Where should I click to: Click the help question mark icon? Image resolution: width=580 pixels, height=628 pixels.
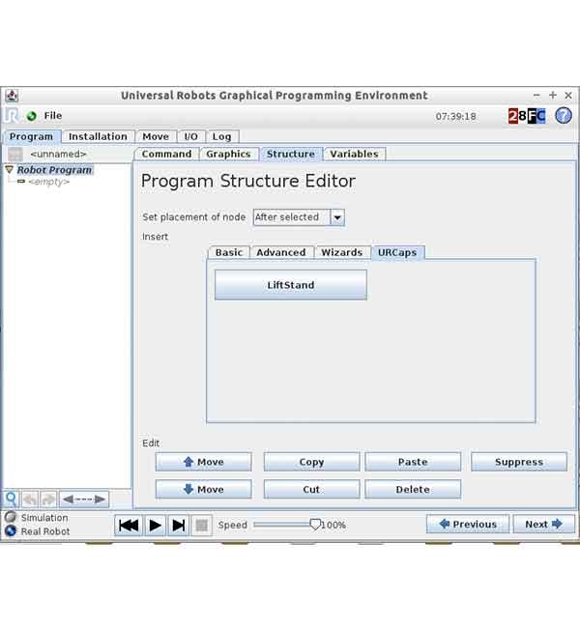tap(563, 116)
